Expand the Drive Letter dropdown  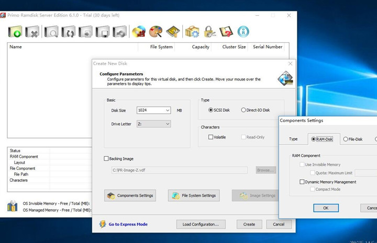(x=168, y=124)
